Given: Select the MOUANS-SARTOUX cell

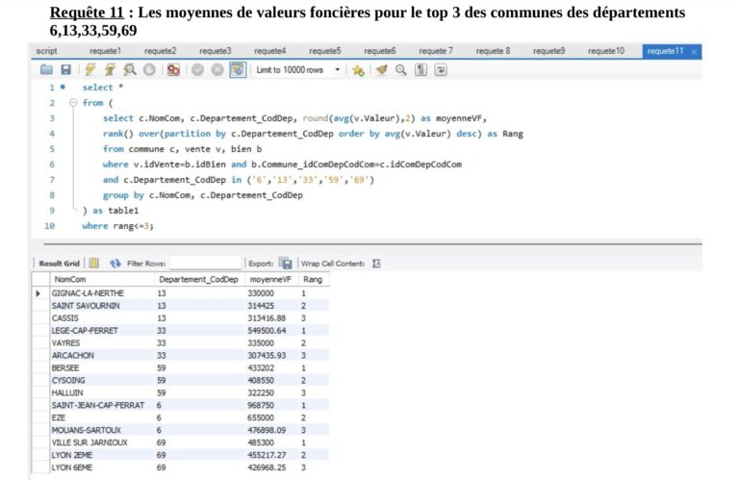Looking at the screenshot, I should pyautogui.click(x=102, y=430).
